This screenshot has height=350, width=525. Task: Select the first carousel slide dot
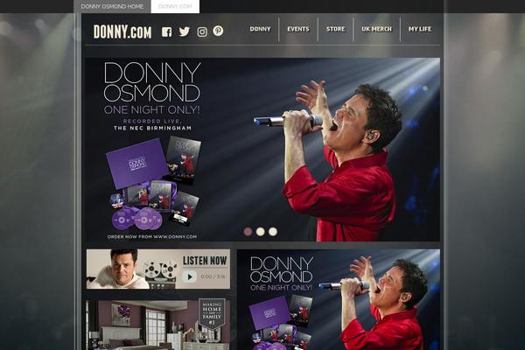coord(248,232)
